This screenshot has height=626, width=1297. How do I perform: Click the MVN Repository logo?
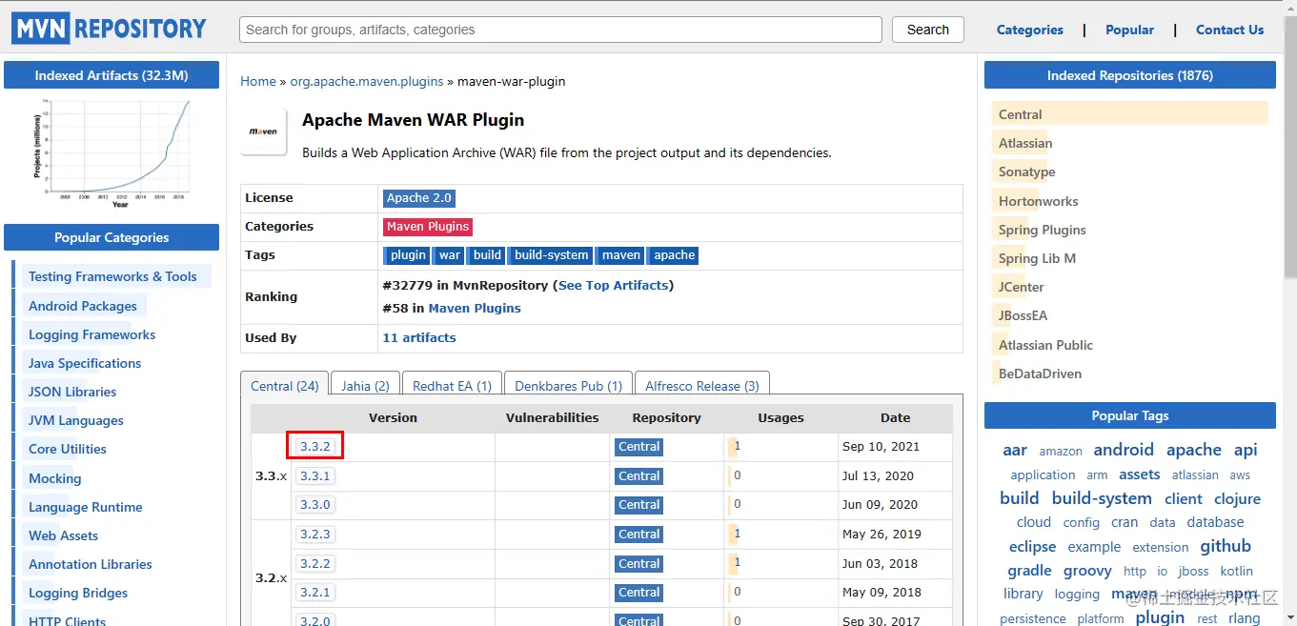click(110, 29)
